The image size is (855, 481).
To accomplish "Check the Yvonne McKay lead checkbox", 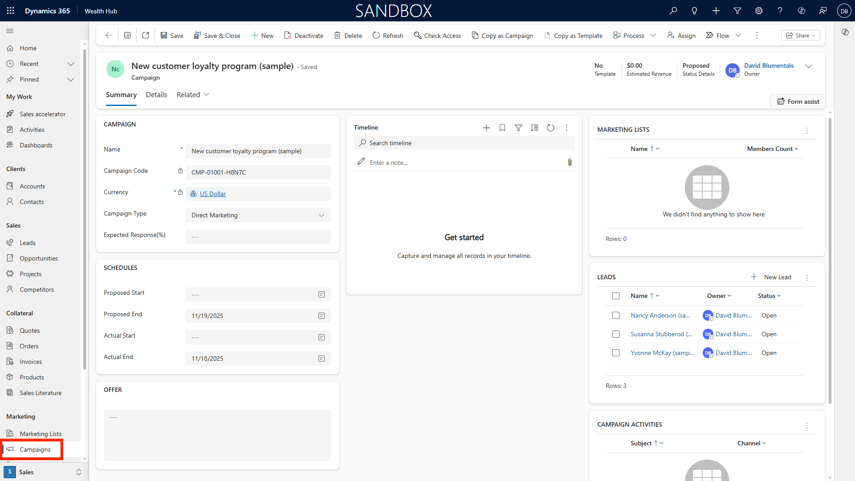I will (616, 353).
